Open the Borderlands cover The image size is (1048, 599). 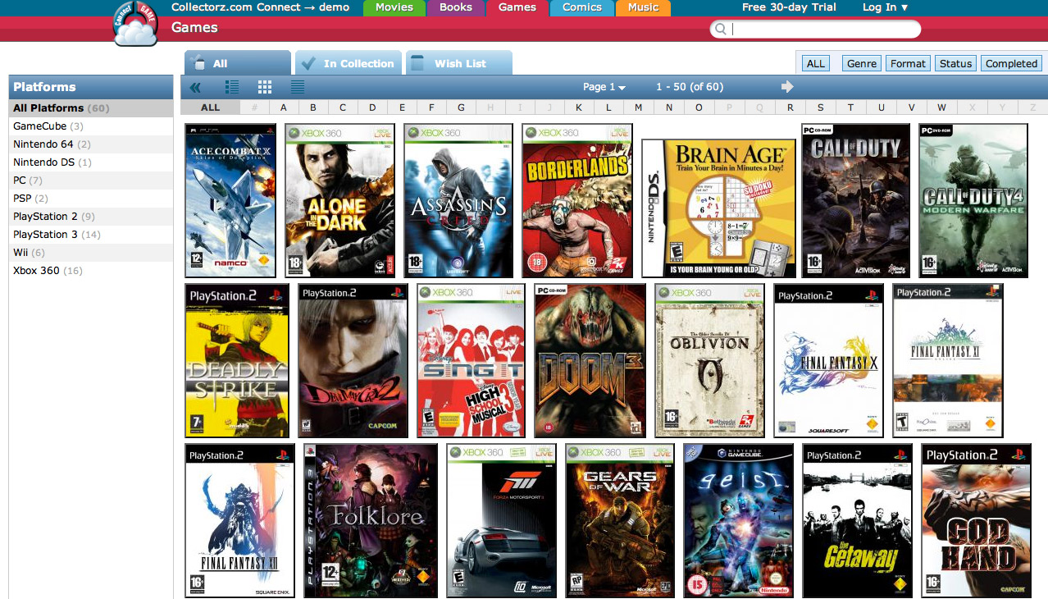tap(577, 201)
